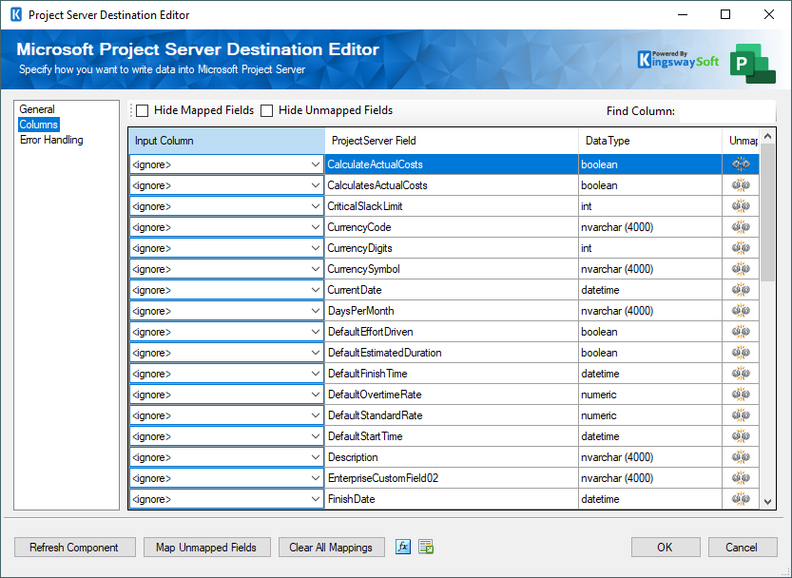Sort by DataType column header
This screenshot has height=578, width=792.
click(650, 141)
